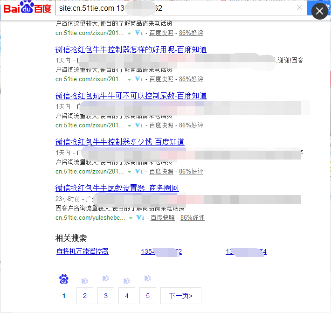This screenshot has height=313, width=331.
Task: Open 86%好评 under the topmost result
Action: tap(191, 33)
